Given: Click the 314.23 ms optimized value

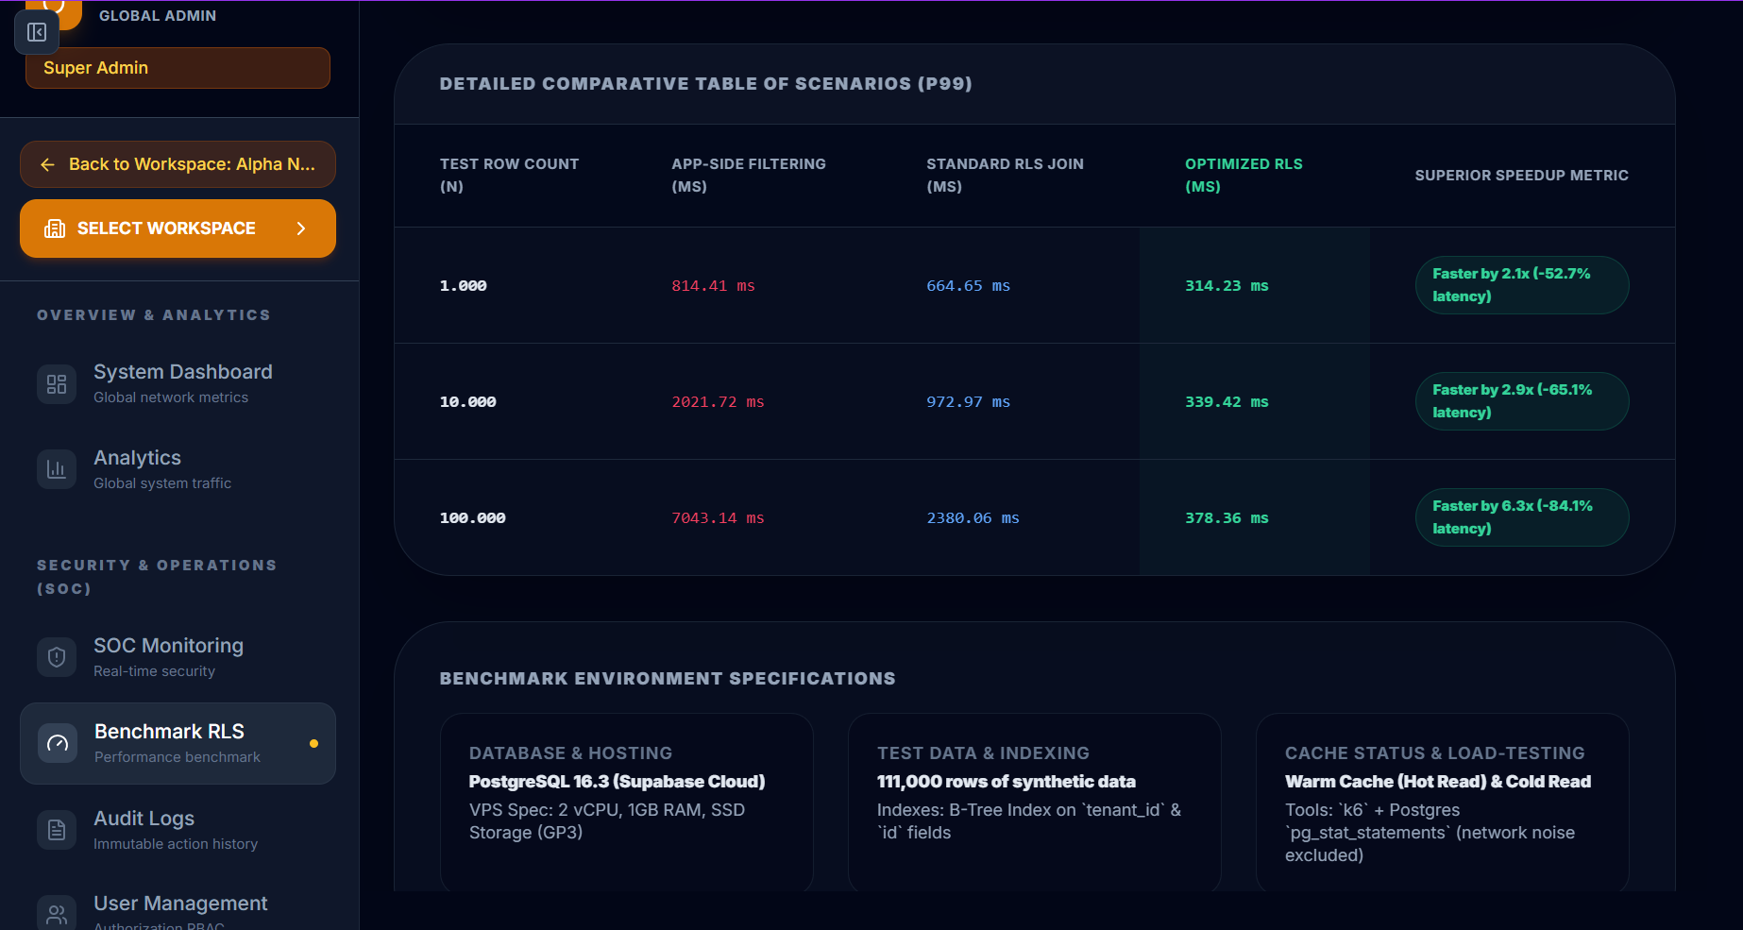Looking at the screenshot, I should [1227, 286].
